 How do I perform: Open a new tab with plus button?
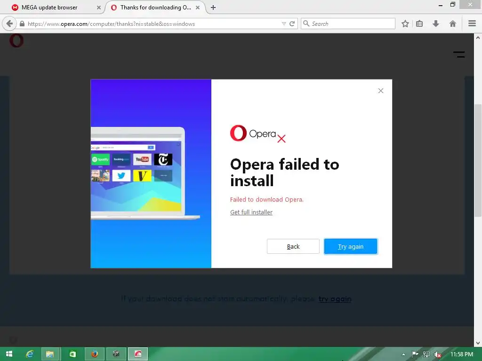213,8
